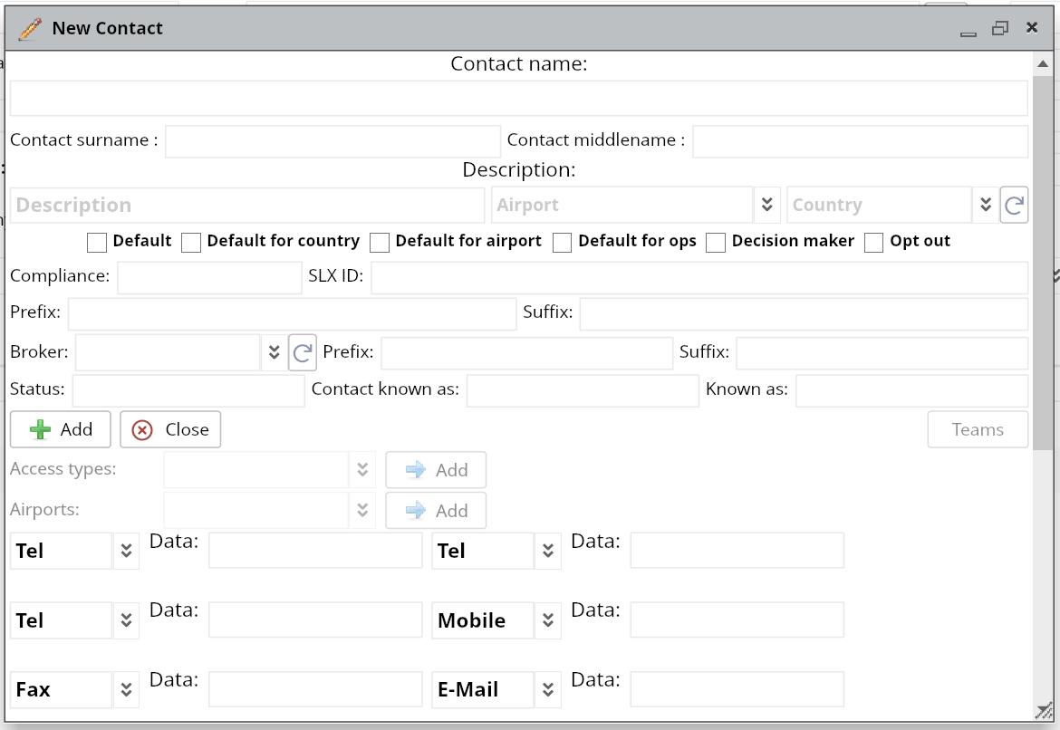Click the red Close button
Screen dimensions: 1060x730
[x=170, y=429]
